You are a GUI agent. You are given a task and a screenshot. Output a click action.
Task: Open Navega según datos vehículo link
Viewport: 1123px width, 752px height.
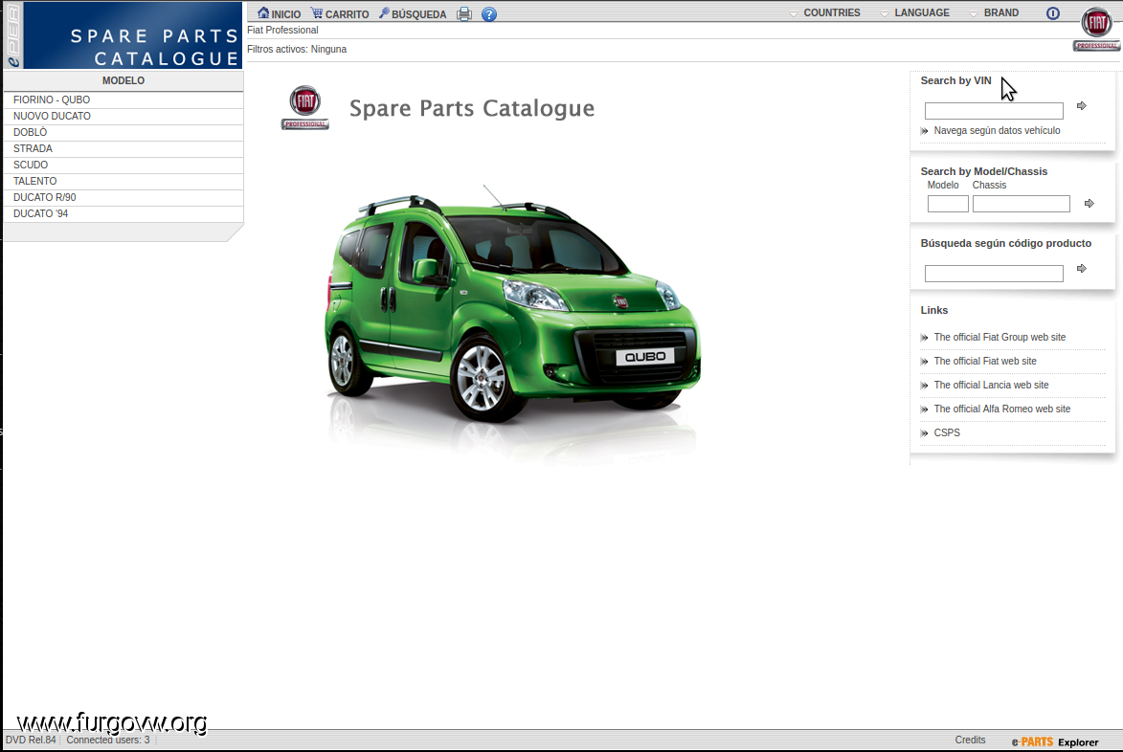[x=997, y=131]
